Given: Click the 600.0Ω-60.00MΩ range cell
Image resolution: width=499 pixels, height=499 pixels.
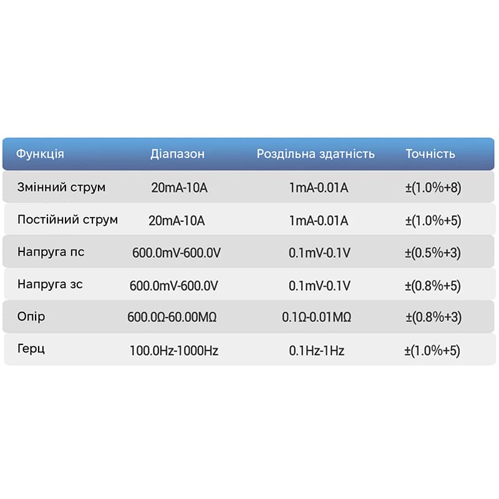Looking at the screenshot, I should (x=172, y=317).
